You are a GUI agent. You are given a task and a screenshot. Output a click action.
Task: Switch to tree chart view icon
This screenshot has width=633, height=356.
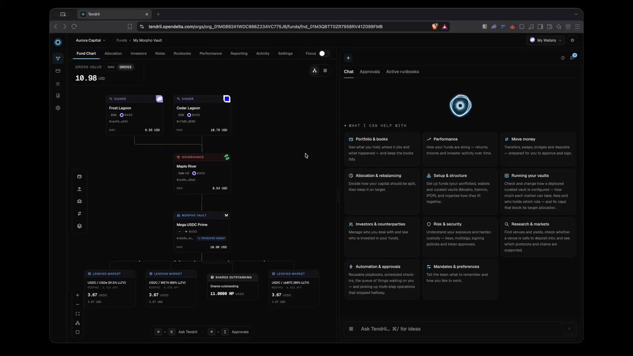tap(315, 70)
